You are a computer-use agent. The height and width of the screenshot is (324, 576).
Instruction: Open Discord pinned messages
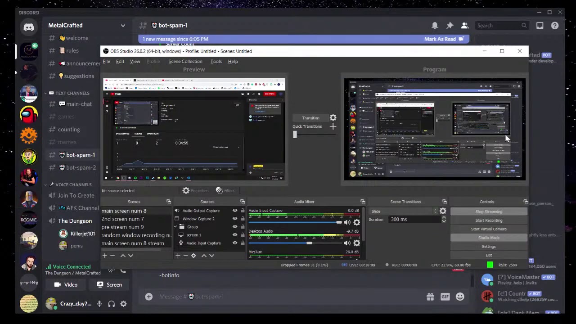point(450,26)
